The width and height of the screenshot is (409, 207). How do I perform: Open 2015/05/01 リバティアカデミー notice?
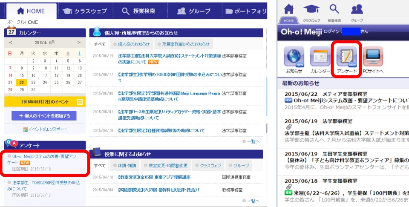(170, 115)
